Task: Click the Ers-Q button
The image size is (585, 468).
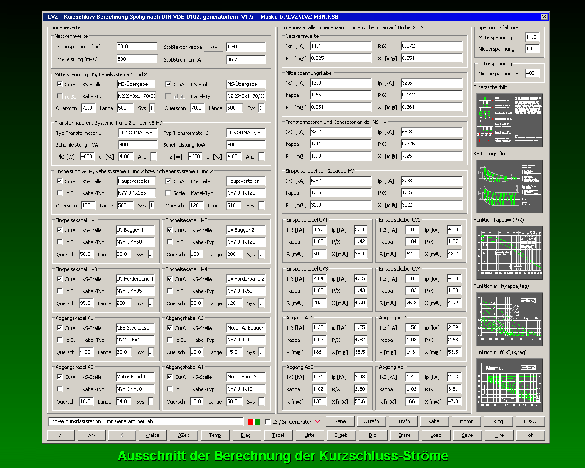Action: coord(530,421)
